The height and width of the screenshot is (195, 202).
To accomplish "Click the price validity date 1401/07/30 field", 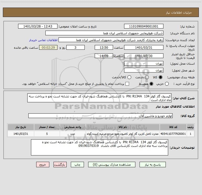I will (x=143, y=56).
